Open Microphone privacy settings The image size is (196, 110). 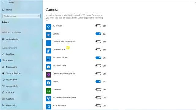(21, 67)
